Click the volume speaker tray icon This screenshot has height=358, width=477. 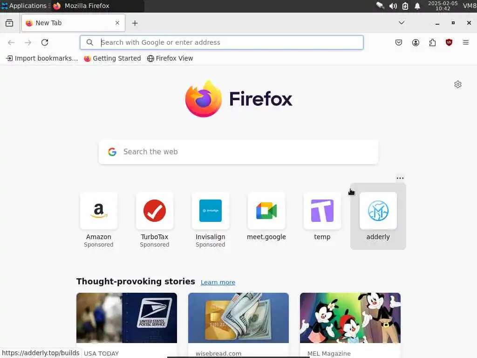(393, 6)
